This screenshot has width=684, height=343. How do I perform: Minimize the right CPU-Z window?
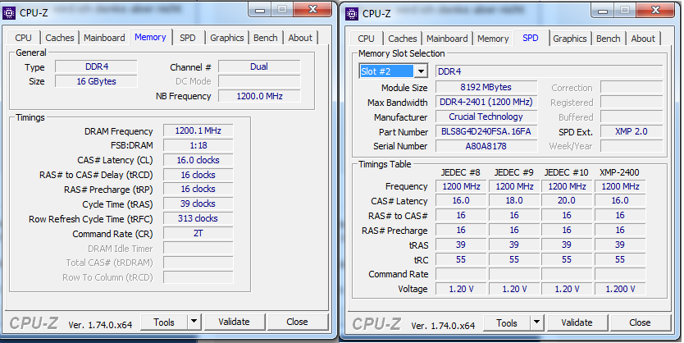pyautogui.click(x=603, y=10)
